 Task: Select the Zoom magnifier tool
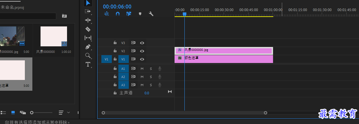click(88, 55)
